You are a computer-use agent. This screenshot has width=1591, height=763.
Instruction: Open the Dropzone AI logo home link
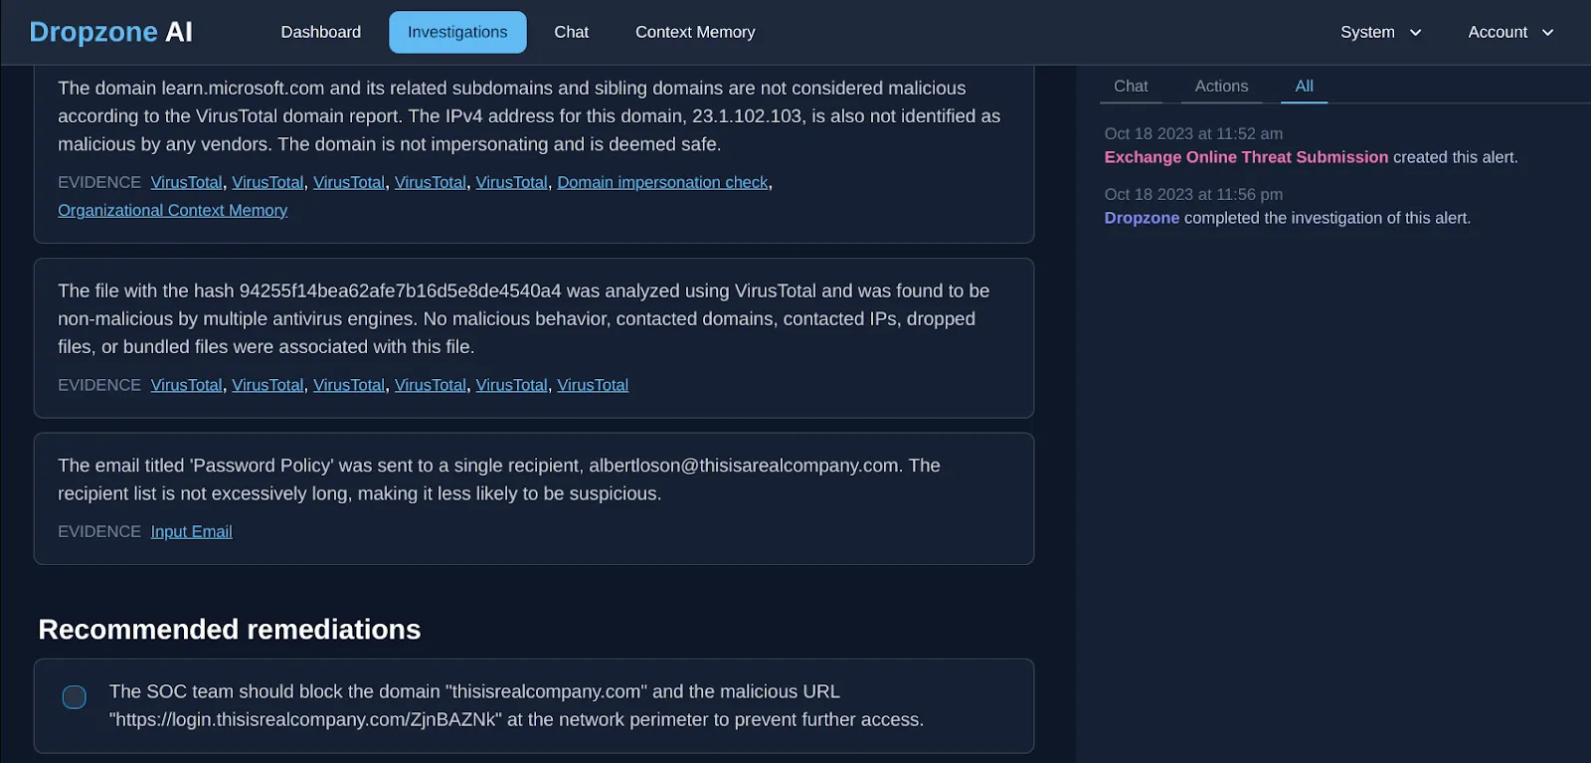(x=110, y=32)
